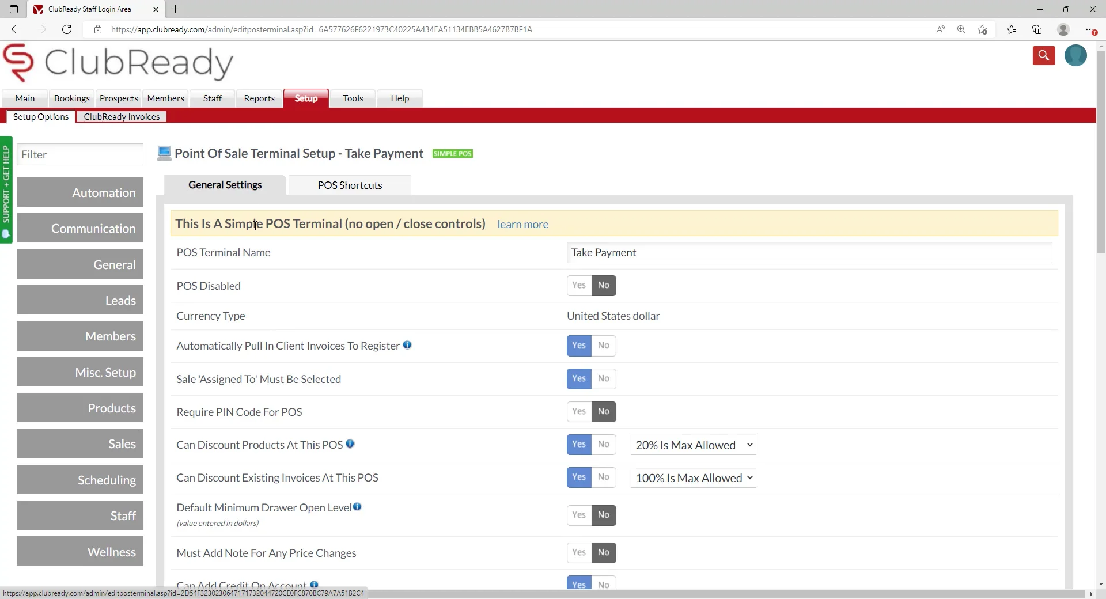Image resolution: width=1106 pixels, height=599 pixels.
Task: Open the Reports tab
Action: pyautogui.click(x=259, y=98)
